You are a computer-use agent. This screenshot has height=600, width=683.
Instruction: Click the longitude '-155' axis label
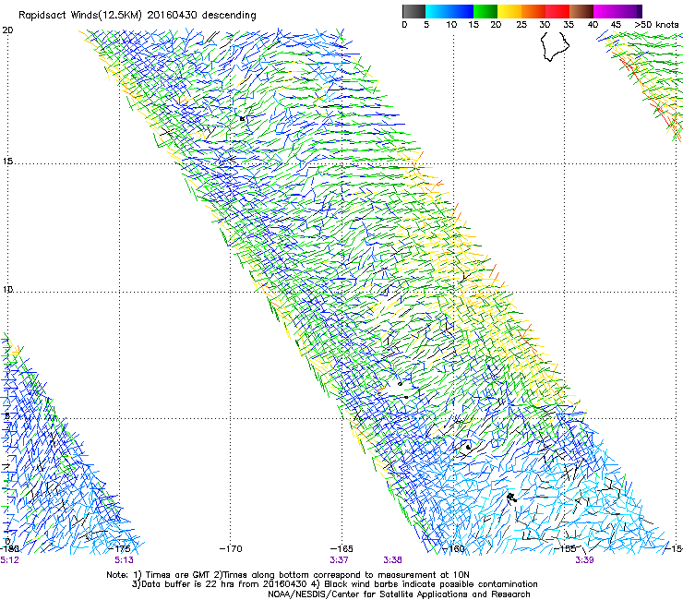coord(565,549)
